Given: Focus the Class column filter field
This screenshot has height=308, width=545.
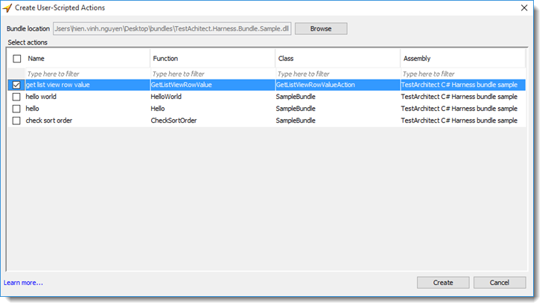Looking at the screenshot, I should (337, 74).
